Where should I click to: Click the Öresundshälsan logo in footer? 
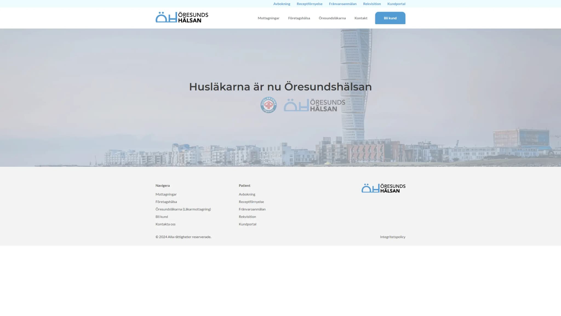pyautogui.click(x=383, y=188)
